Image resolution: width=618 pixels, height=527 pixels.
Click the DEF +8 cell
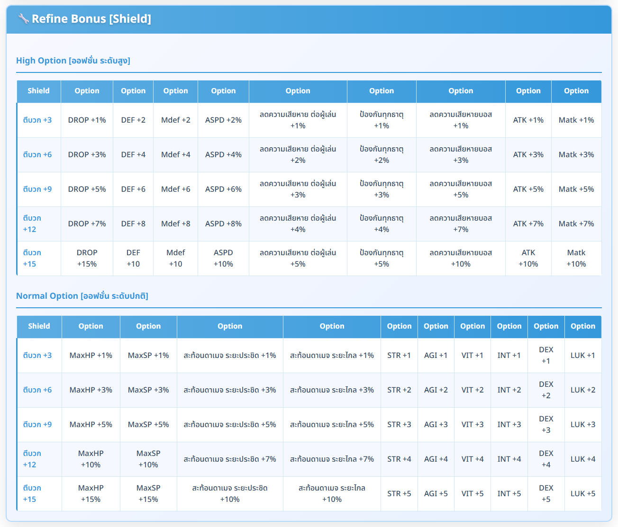[133, 224]
